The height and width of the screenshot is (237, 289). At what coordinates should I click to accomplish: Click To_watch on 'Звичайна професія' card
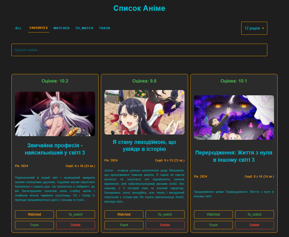(x=76, y=214)
